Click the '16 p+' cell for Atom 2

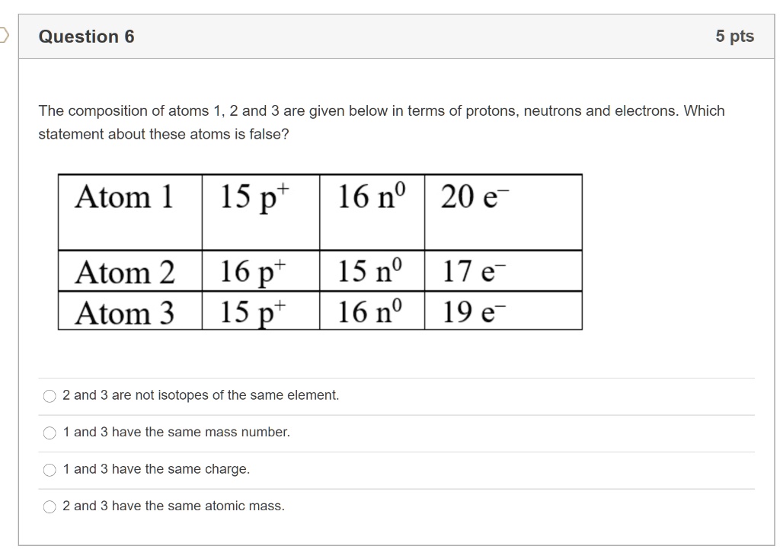click(259, 272)
